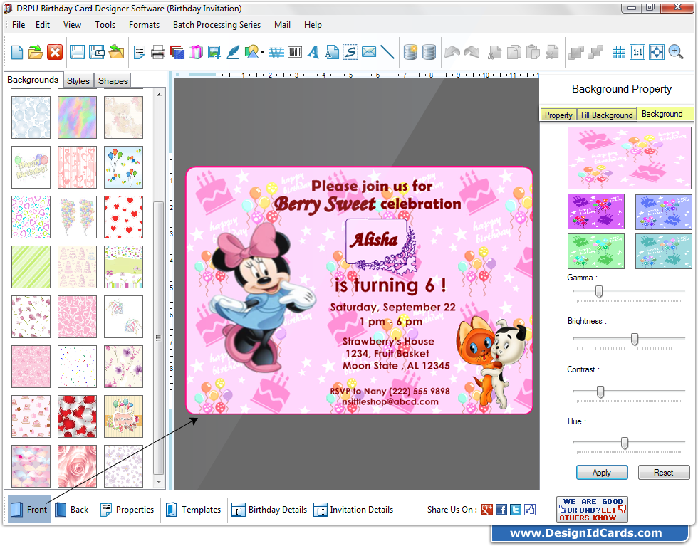This screenshot has height=546, width=698.
Task: Click the 1:1 actual size icon
Action: 637,52
